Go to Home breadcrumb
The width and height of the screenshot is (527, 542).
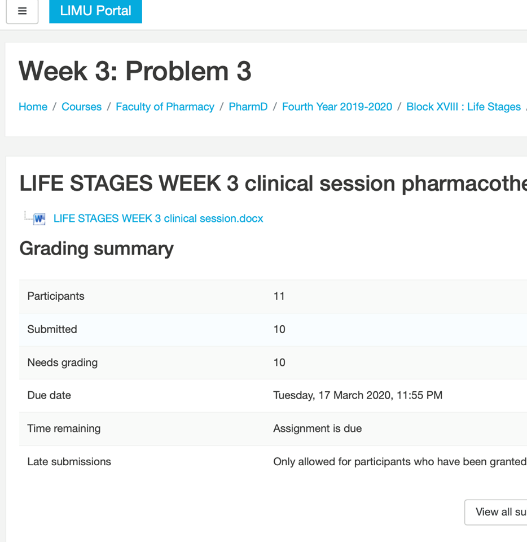(33, 107)
